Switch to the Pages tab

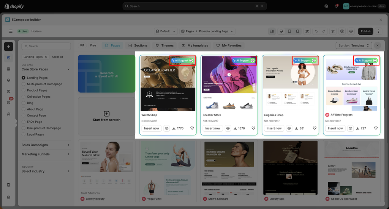coord(112,45)
